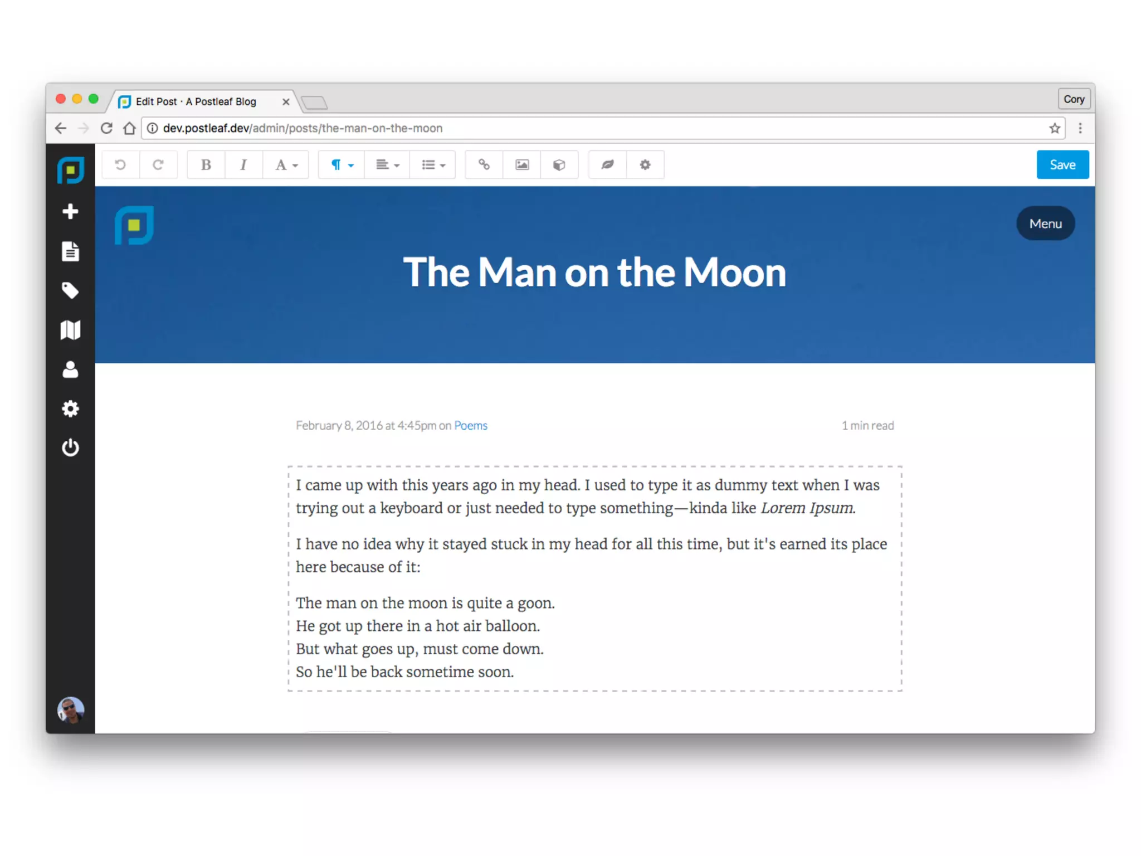
Task: Click the embed cube icon in toolbar
Action: [x=559, y=165]
